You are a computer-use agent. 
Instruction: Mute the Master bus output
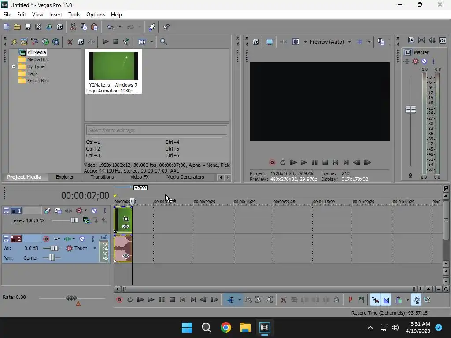pyautogui.click(x=424, y=61)
